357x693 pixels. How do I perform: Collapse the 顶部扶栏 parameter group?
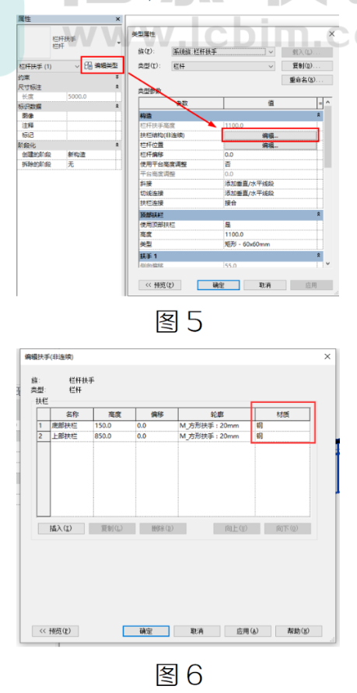(319, 215)
